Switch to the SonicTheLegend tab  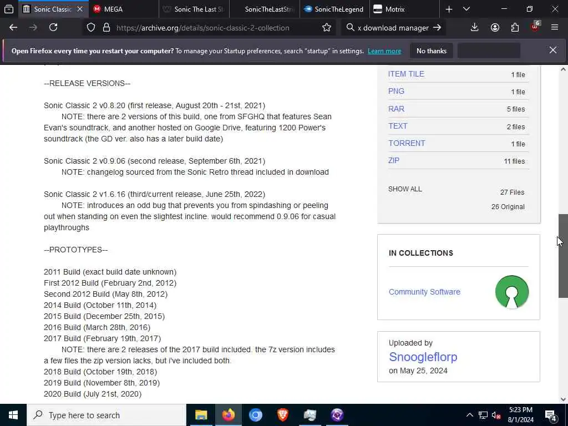click(335, 9)
